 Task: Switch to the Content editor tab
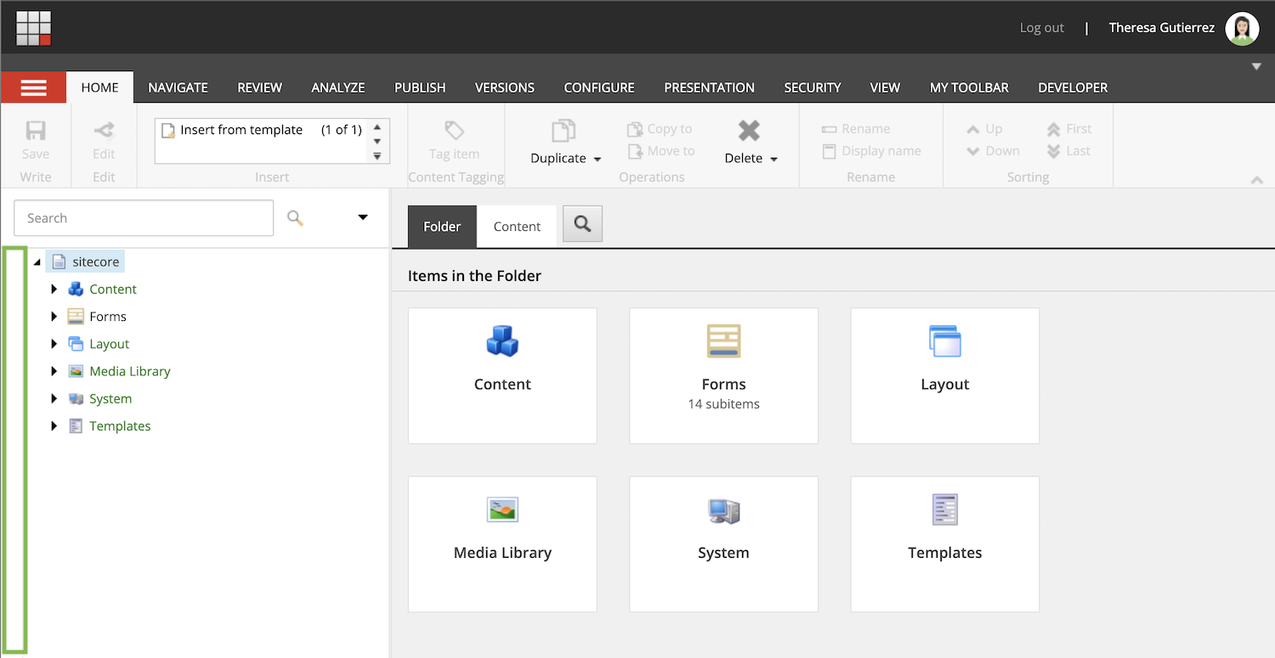pos(517,227)
